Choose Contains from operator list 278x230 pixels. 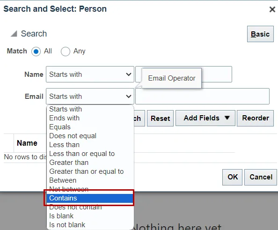click(x=90, y=198)
